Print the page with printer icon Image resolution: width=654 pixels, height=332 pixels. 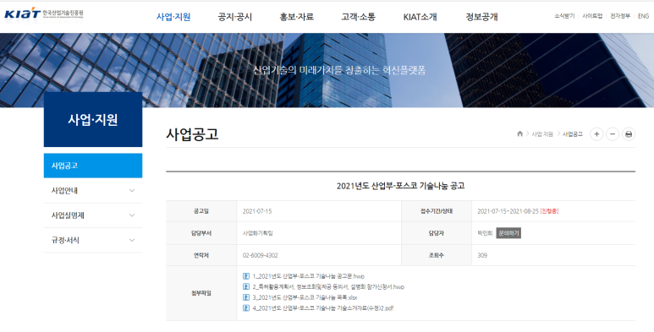pos(629,134)
